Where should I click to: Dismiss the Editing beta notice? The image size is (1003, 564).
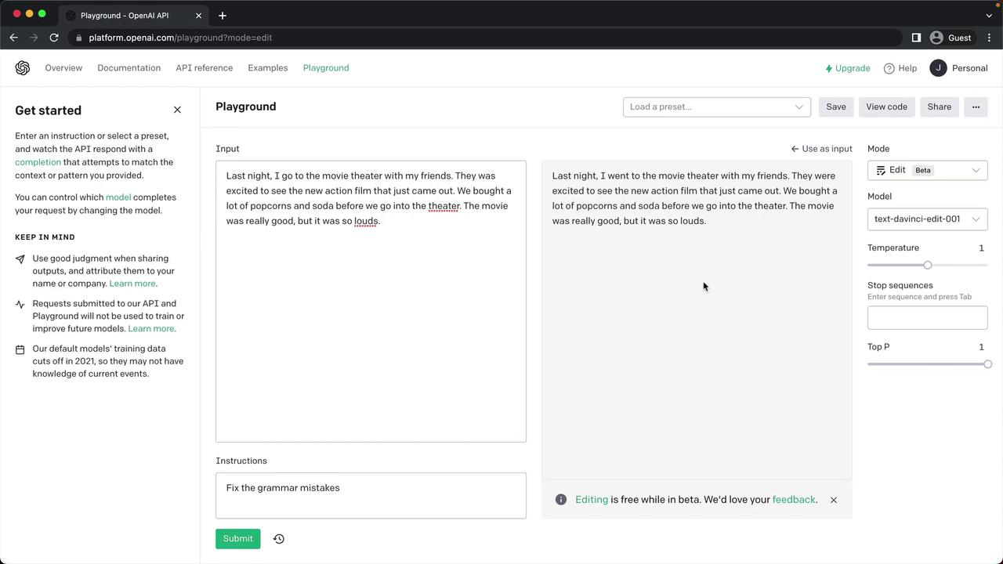click(834, 500)
